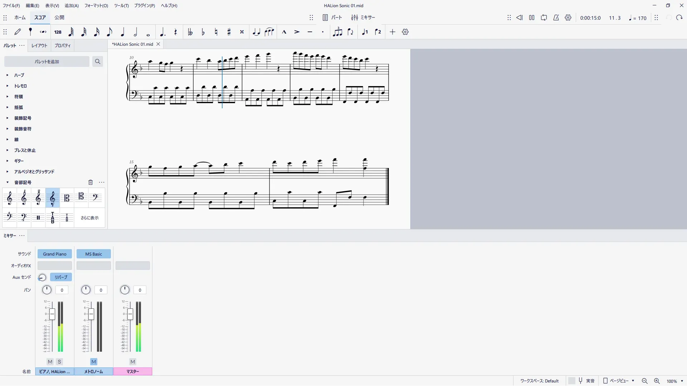This screenshot has height=386, width=687.
Task: Click the Grand Piano sound button
Action: coord(55,254)
